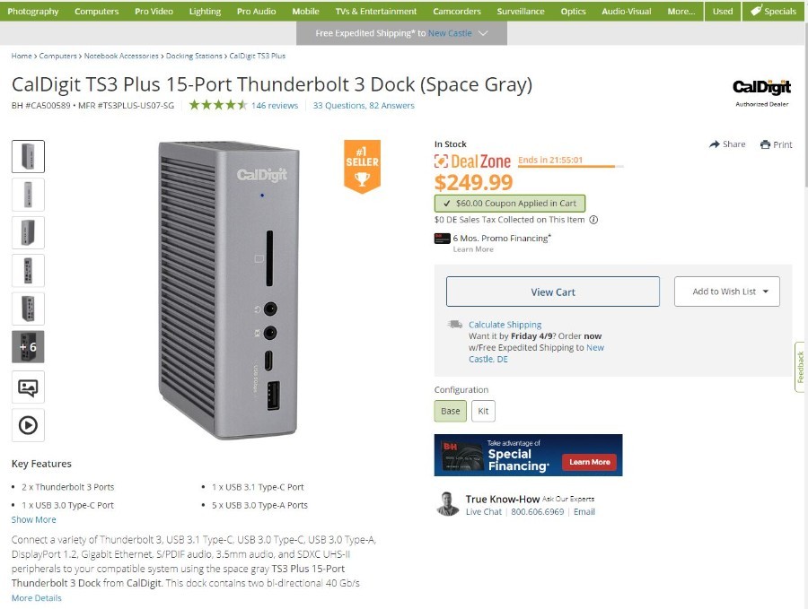Expand Key Features with Show More
This screenshot has width=808, height=609.
(33, 519)
